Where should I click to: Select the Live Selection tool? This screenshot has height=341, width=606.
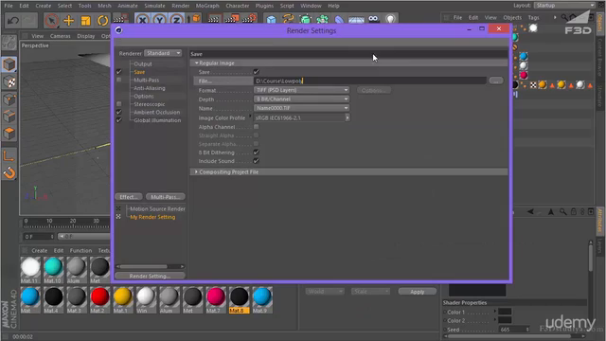point(51,20)
